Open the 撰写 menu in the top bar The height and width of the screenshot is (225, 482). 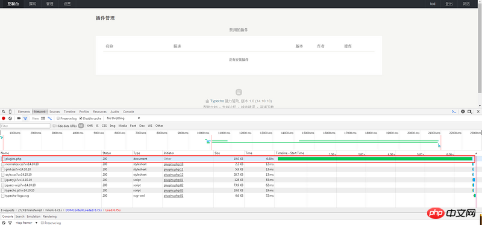click(x=33, y=4)
